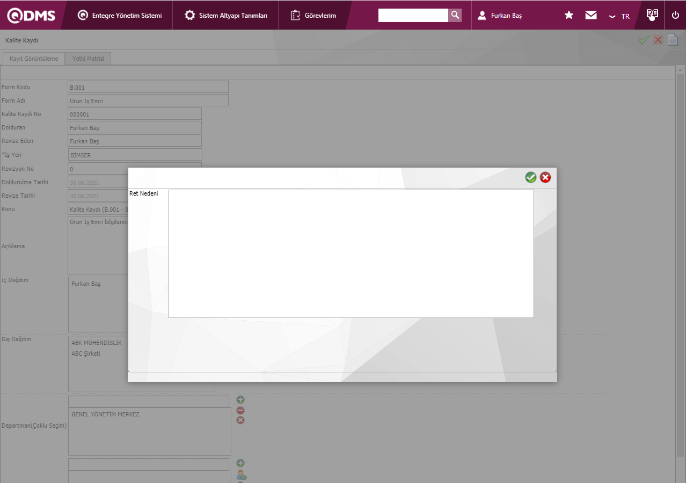Screen dimensions: 686x483
Task: Click the Form Kodu field B.001
Action: (x=148, y=87)
